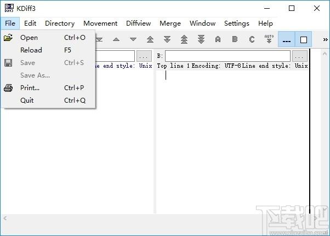The image size is (330, 236).
Task: Select lines from source B
Action: click(235, 39)
